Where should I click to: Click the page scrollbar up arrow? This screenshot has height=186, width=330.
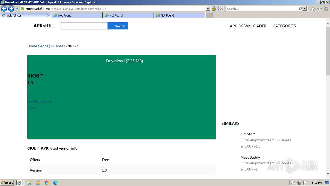coord(328,24)
